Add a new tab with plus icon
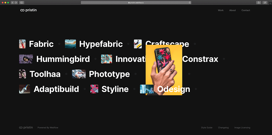This screenshot has height=135, width=272. pyautogui.click(x=270, y=3)
